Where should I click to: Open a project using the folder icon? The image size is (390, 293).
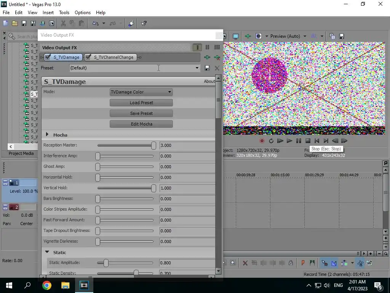pos(15,23)
